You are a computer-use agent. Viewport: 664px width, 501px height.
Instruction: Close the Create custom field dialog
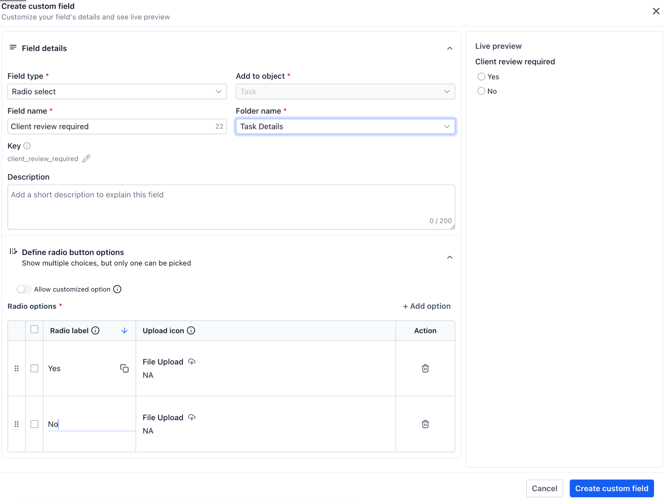(x=656, y=11)
